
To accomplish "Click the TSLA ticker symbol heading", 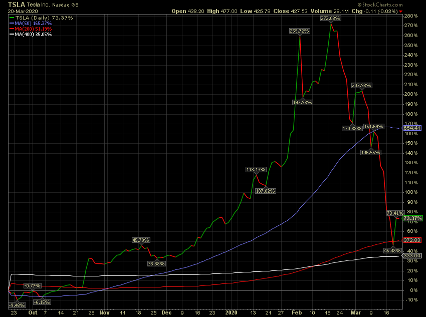I will 17,5.
